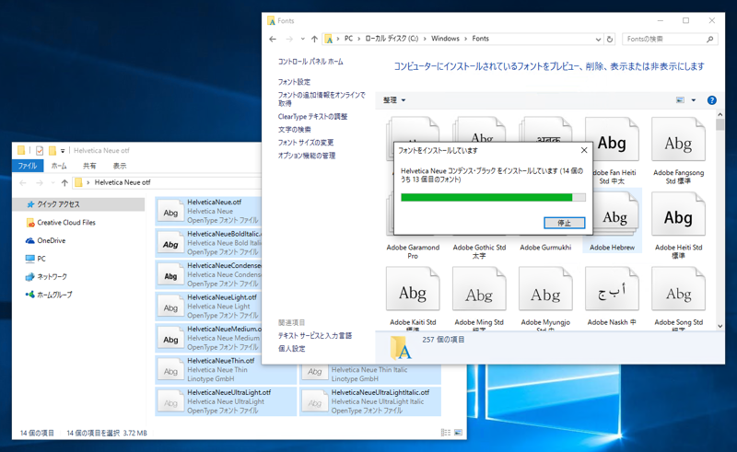The width and height of the screenshot is (737, 452).
Task: Click Forward arrow in Fonts window
Action: [x=289, y=39]
